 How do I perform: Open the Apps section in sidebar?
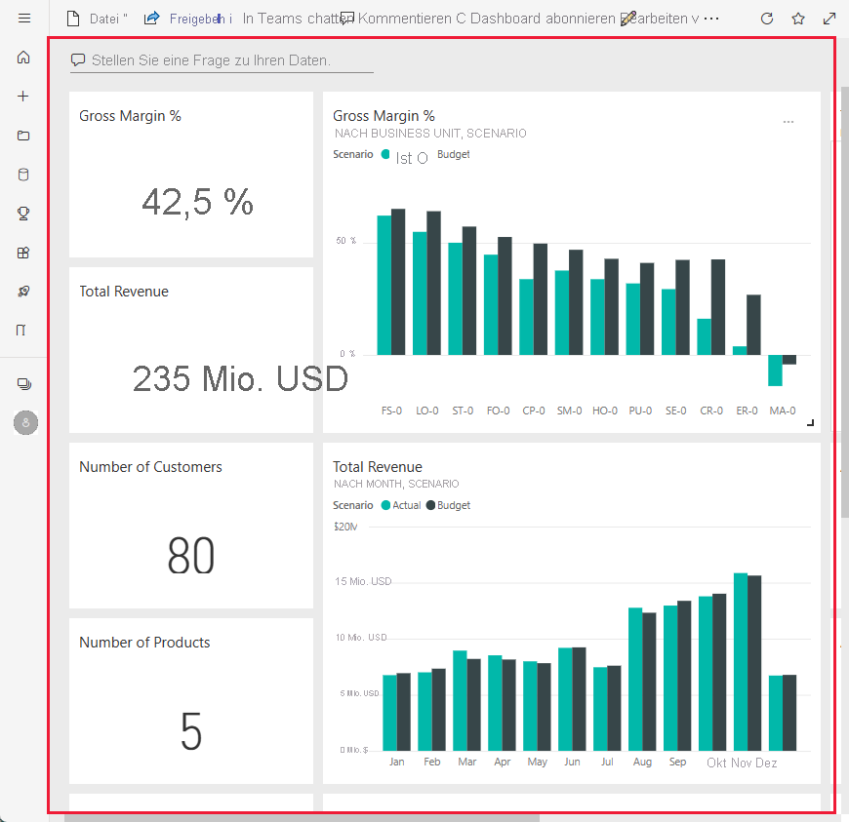tap(24, 252)
